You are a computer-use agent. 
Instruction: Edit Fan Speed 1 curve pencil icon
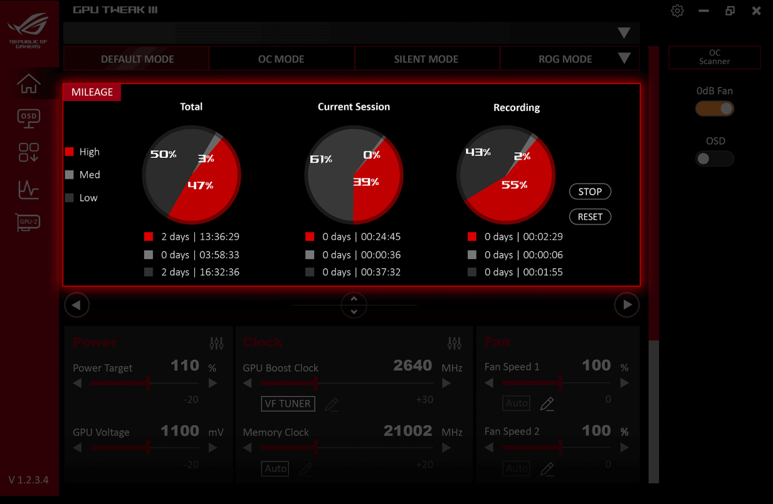click(547, 404)
